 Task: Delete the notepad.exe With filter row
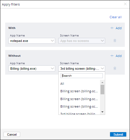pos(115,40)
